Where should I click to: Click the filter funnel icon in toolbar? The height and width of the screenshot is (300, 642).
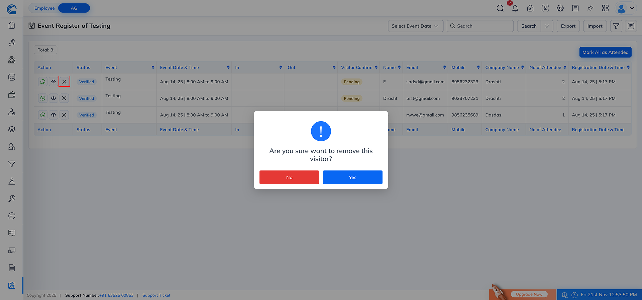(x=616, y=26)
